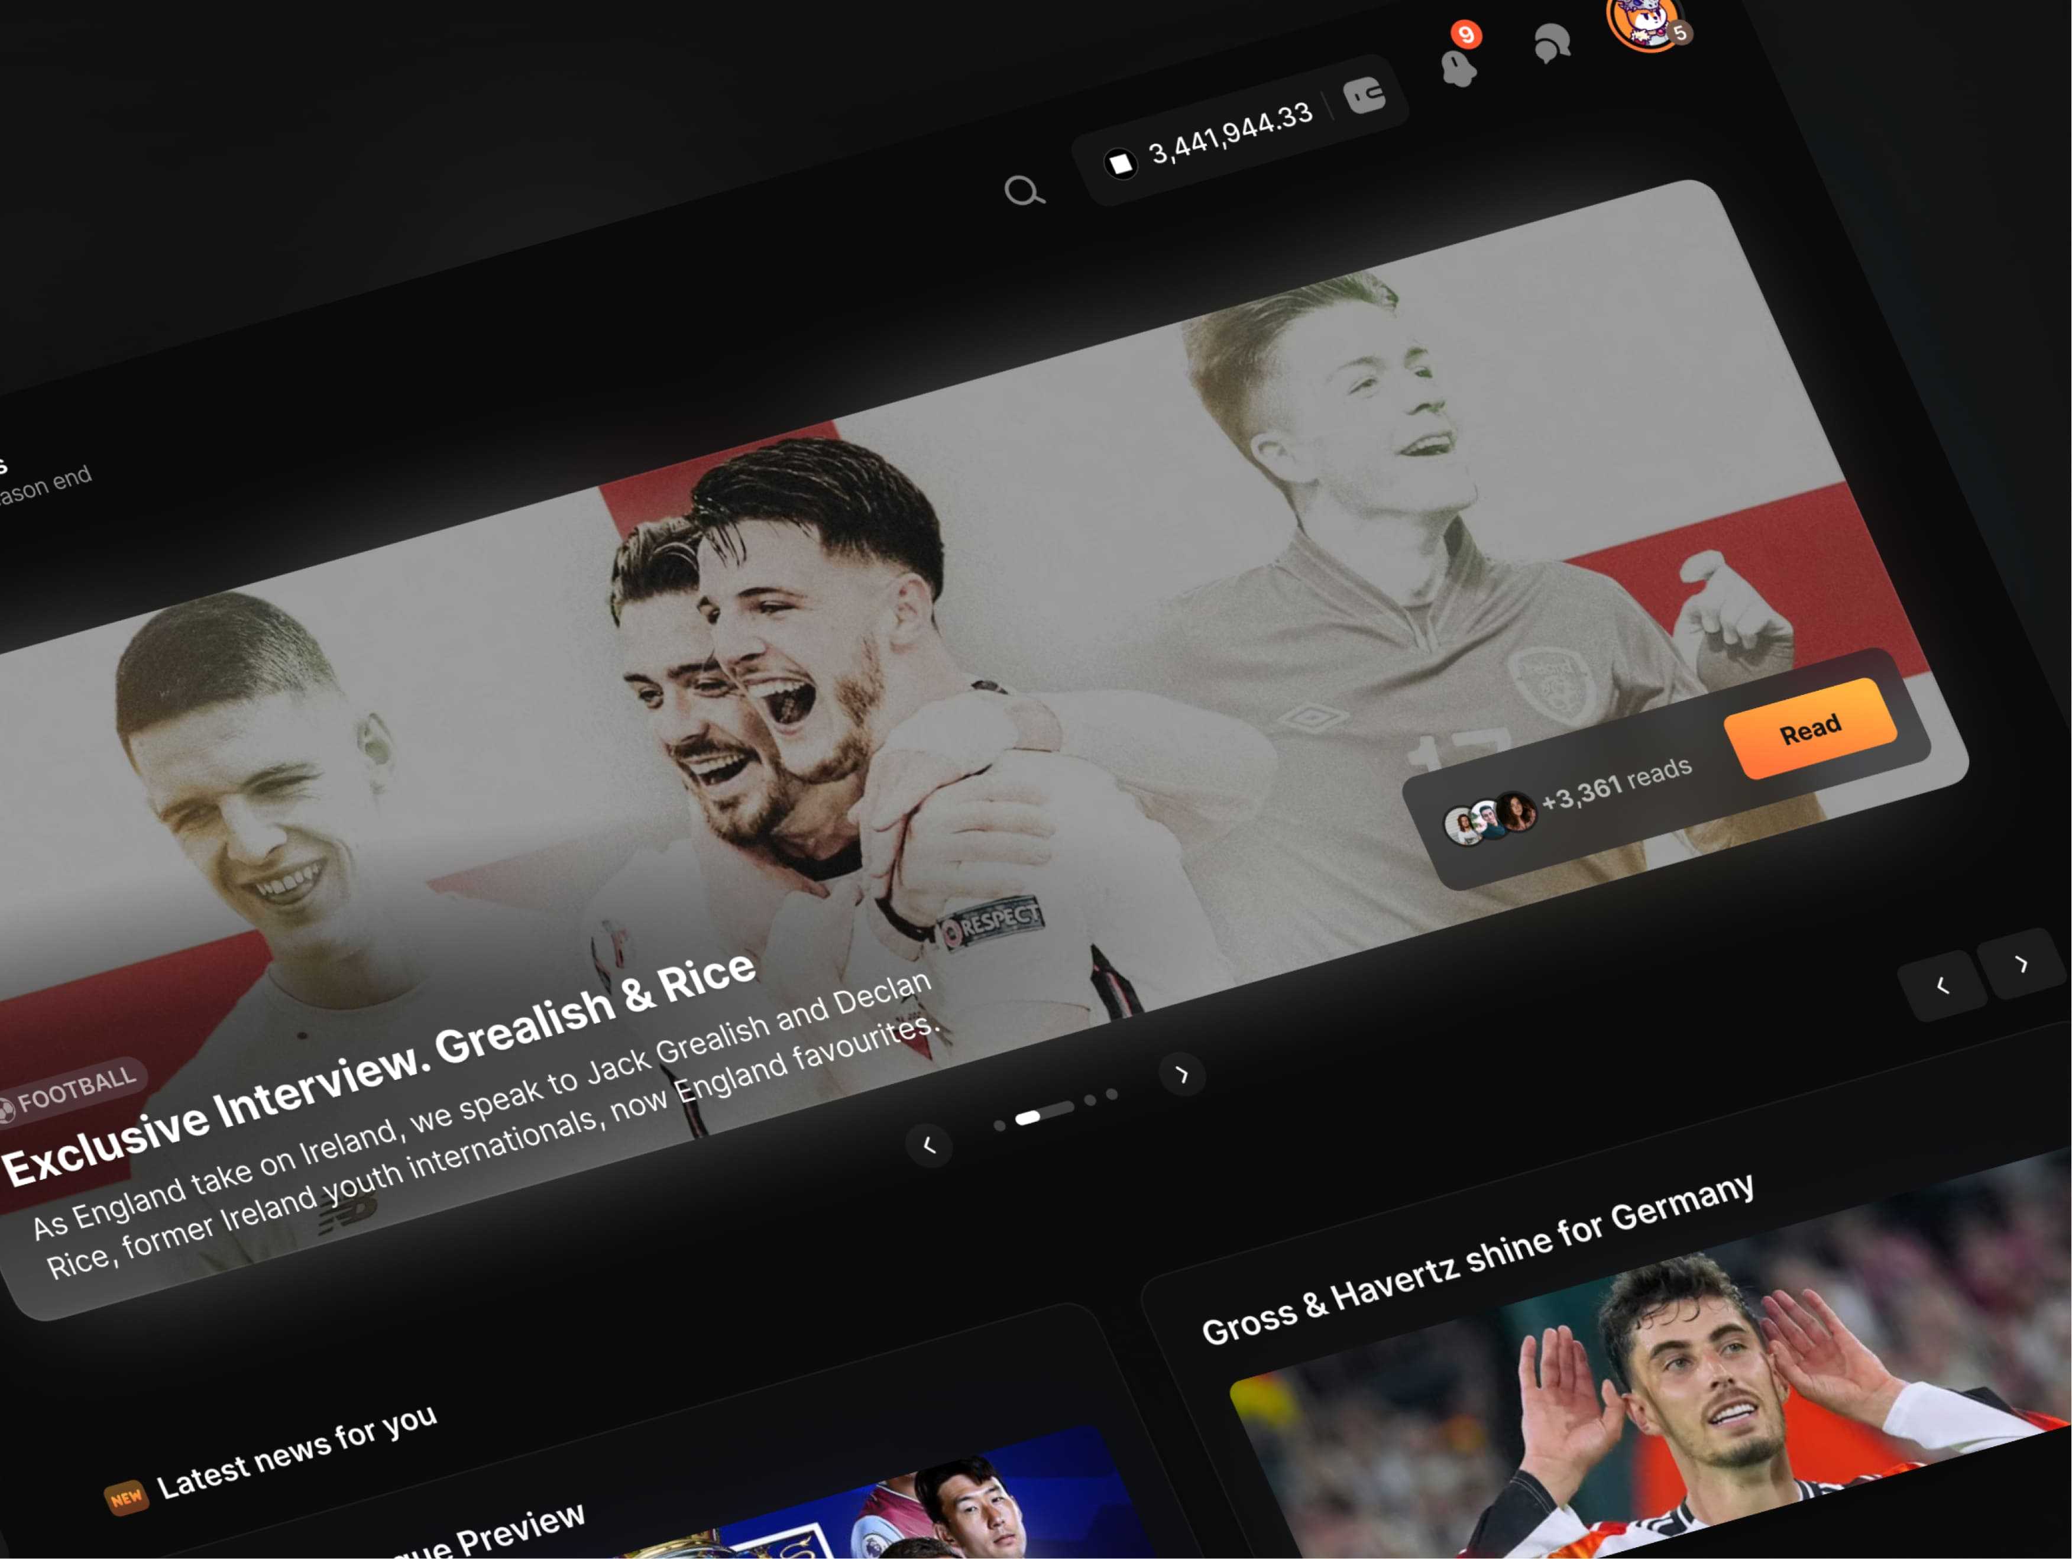The width and height of the screenshot is (2072, 1559).
Task: Open the search magnifier icon
Action: coord(1024,191)
